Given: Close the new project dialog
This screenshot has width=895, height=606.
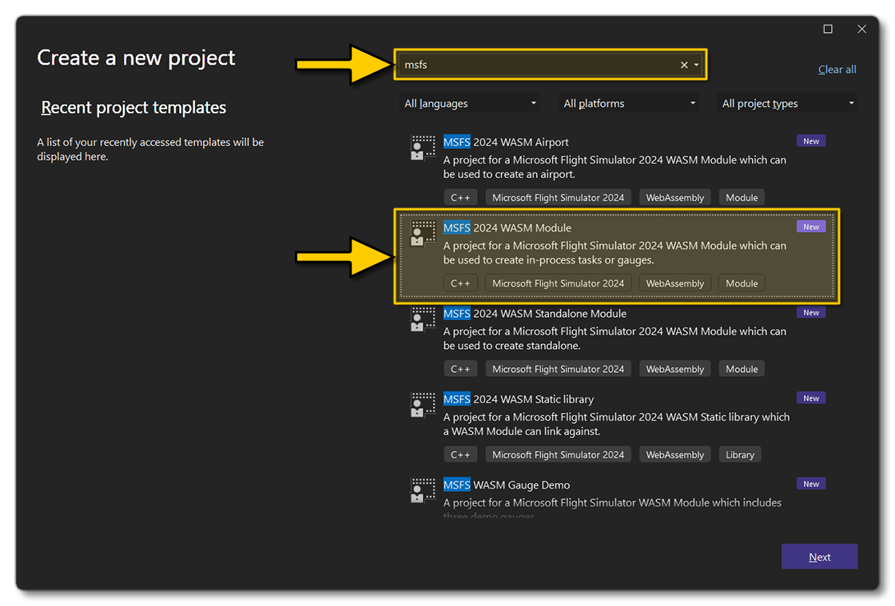Looking at the screenshot, I should pos(861,30).
